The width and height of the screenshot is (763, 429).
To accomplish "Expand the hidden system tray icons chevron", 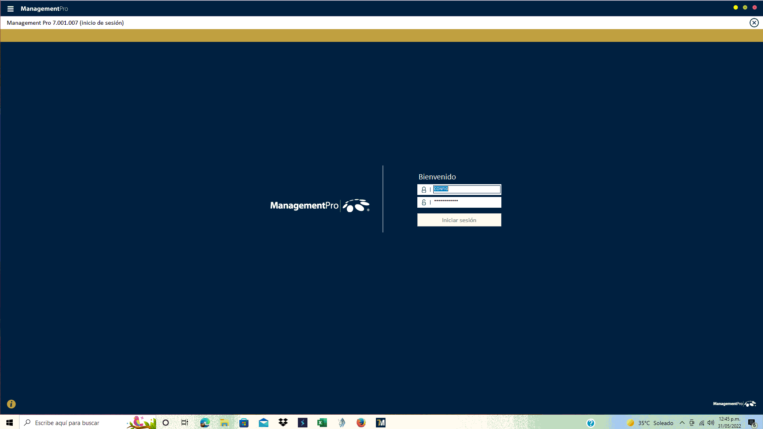I will pos(682,423).
